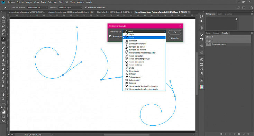The height and width of the screenshot is (136, 254).
Task: Select the Trazado de trabajo path row
Action: 228,44
